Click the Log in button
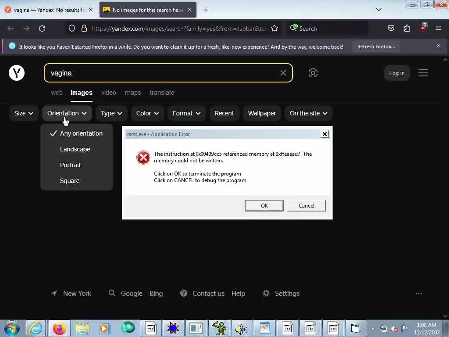The height and width of the screenshot is (337, 449). point(396,73)
